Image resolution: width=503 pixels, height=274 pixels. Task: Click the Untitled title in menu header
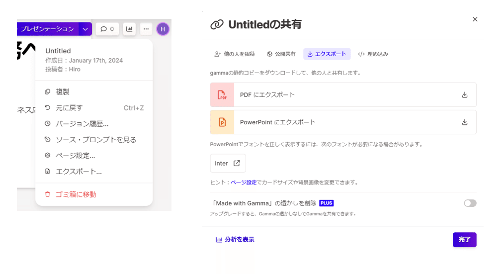click(x=58, y=51)
